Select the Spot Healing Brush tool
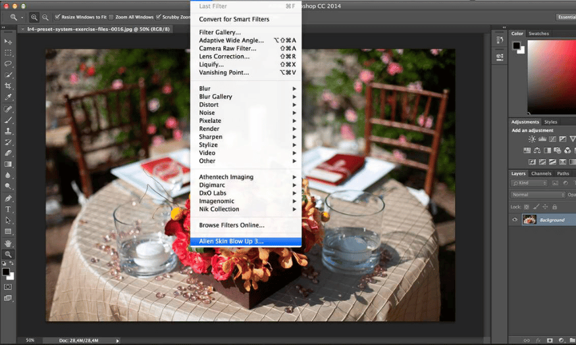 pyautogui.click(x=8, y=109)
